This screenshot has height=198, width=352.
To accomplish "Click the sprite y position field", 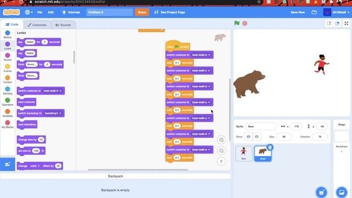I will (x=322, y=127).
